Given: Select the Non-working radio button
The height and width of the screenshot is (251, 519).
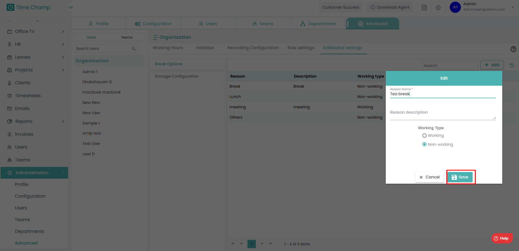Looking at the screenshot, I should coord(424,144).
